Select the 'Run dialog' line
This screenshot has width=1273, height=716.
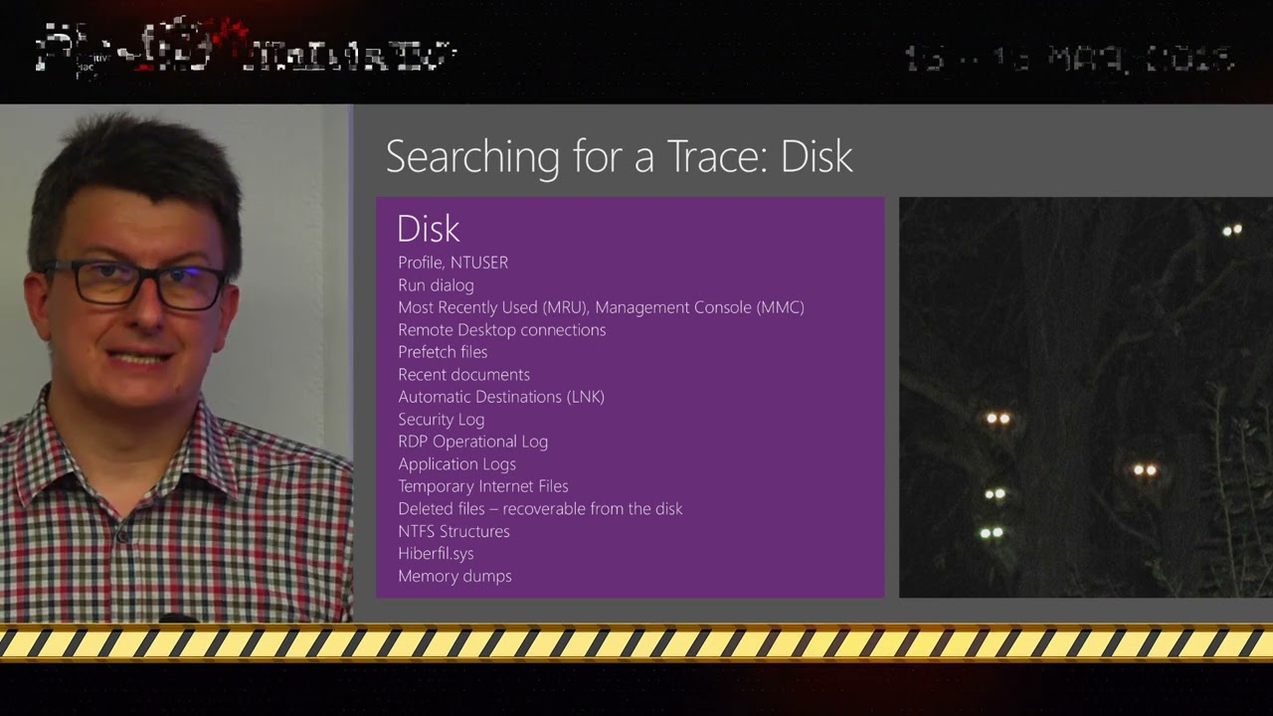[436, 284]
